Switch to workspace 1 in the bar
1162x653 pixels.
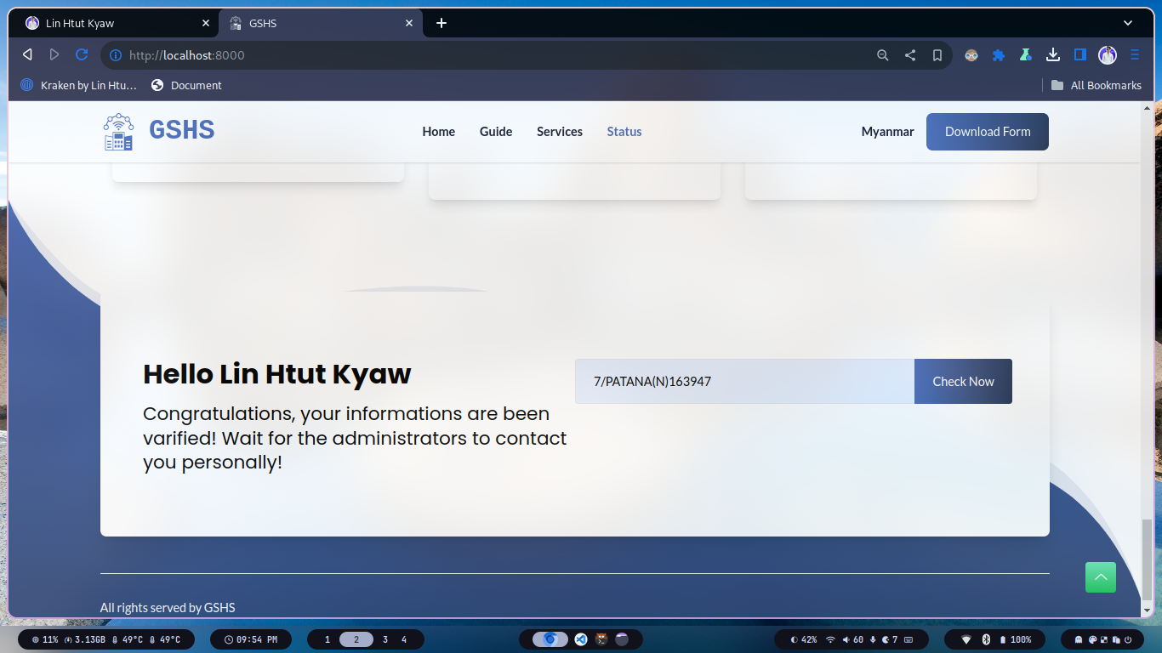(x=328, y=639)
